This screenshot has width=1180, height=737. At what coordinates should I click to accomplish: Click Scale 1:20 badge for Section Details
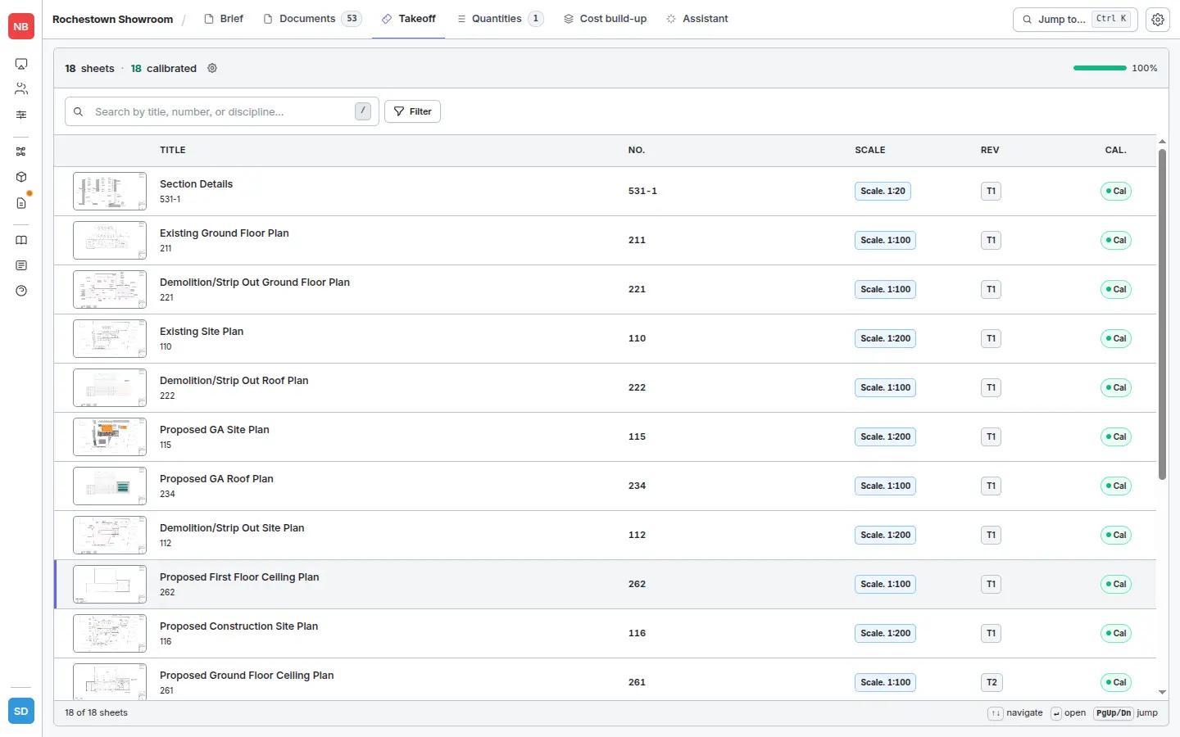pyautogui.click(x=883, y=191)
